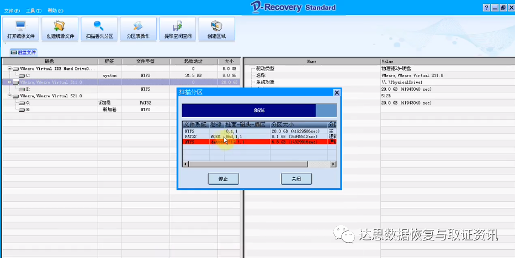Open the 工具(T) menu

(x=34, y=11)
